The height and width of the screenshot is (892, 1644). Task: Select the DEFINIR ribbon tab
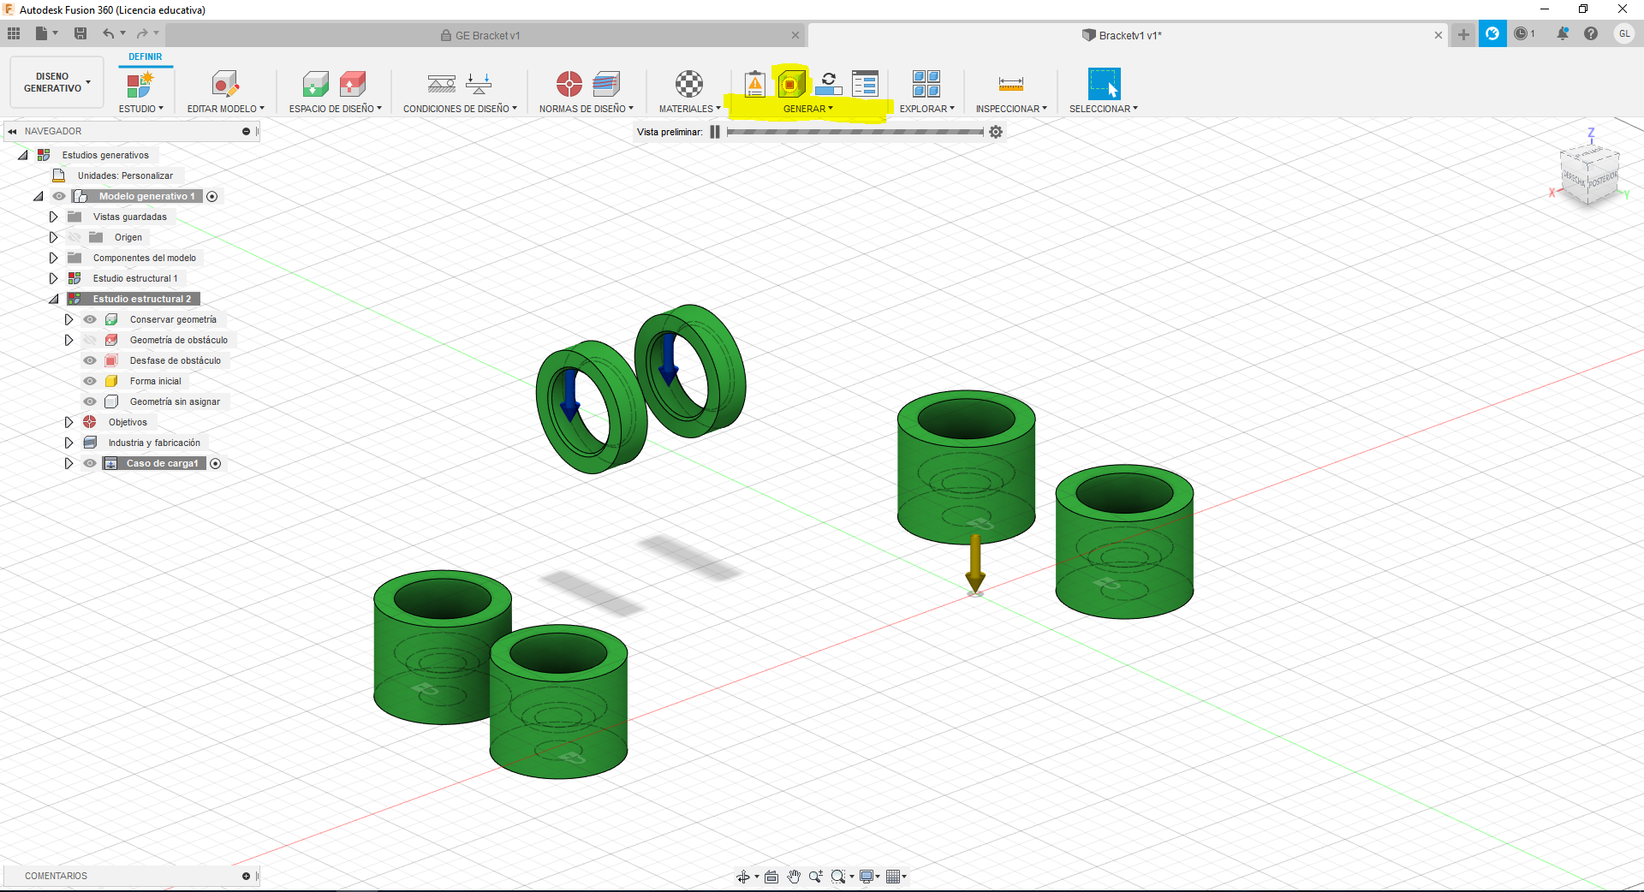coord(145,57)
